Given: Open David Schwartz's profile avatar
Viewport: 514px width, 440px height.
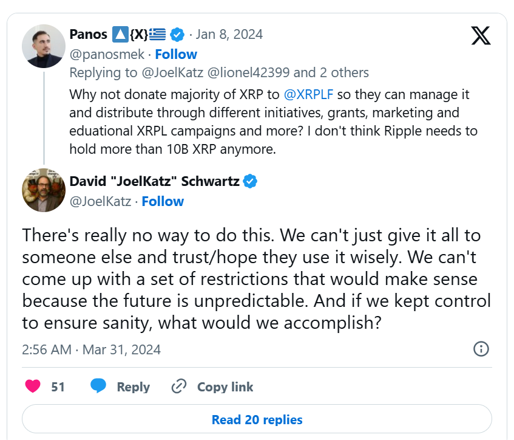Looking at the screenshot, I should (x=44, y=190).
